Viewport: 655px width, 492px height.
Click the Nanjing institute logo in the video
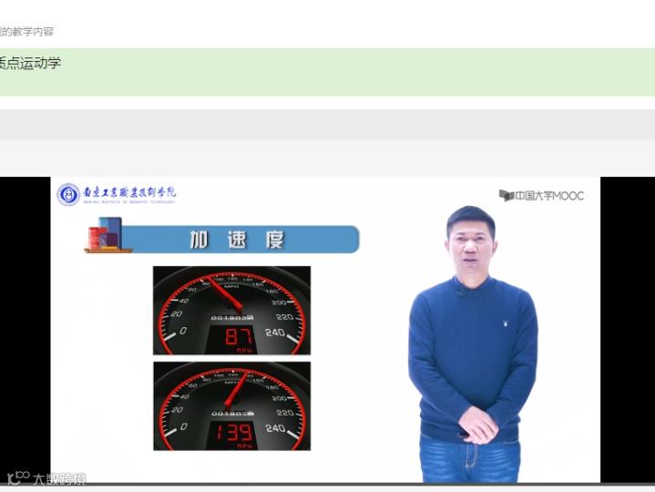click(117, 194)
